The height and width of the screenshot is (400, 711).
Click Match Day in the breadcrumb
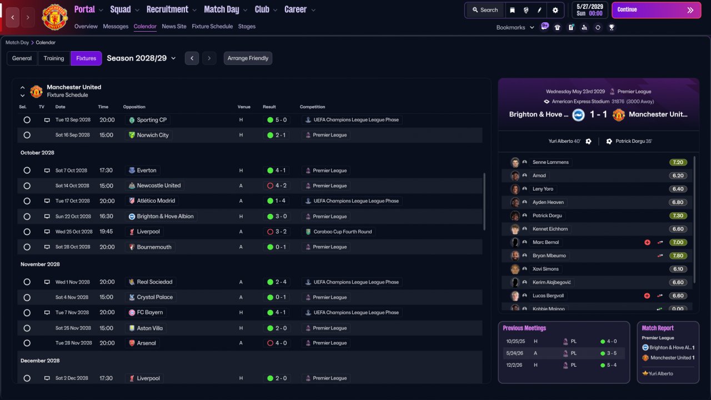[x=17, y=43]
